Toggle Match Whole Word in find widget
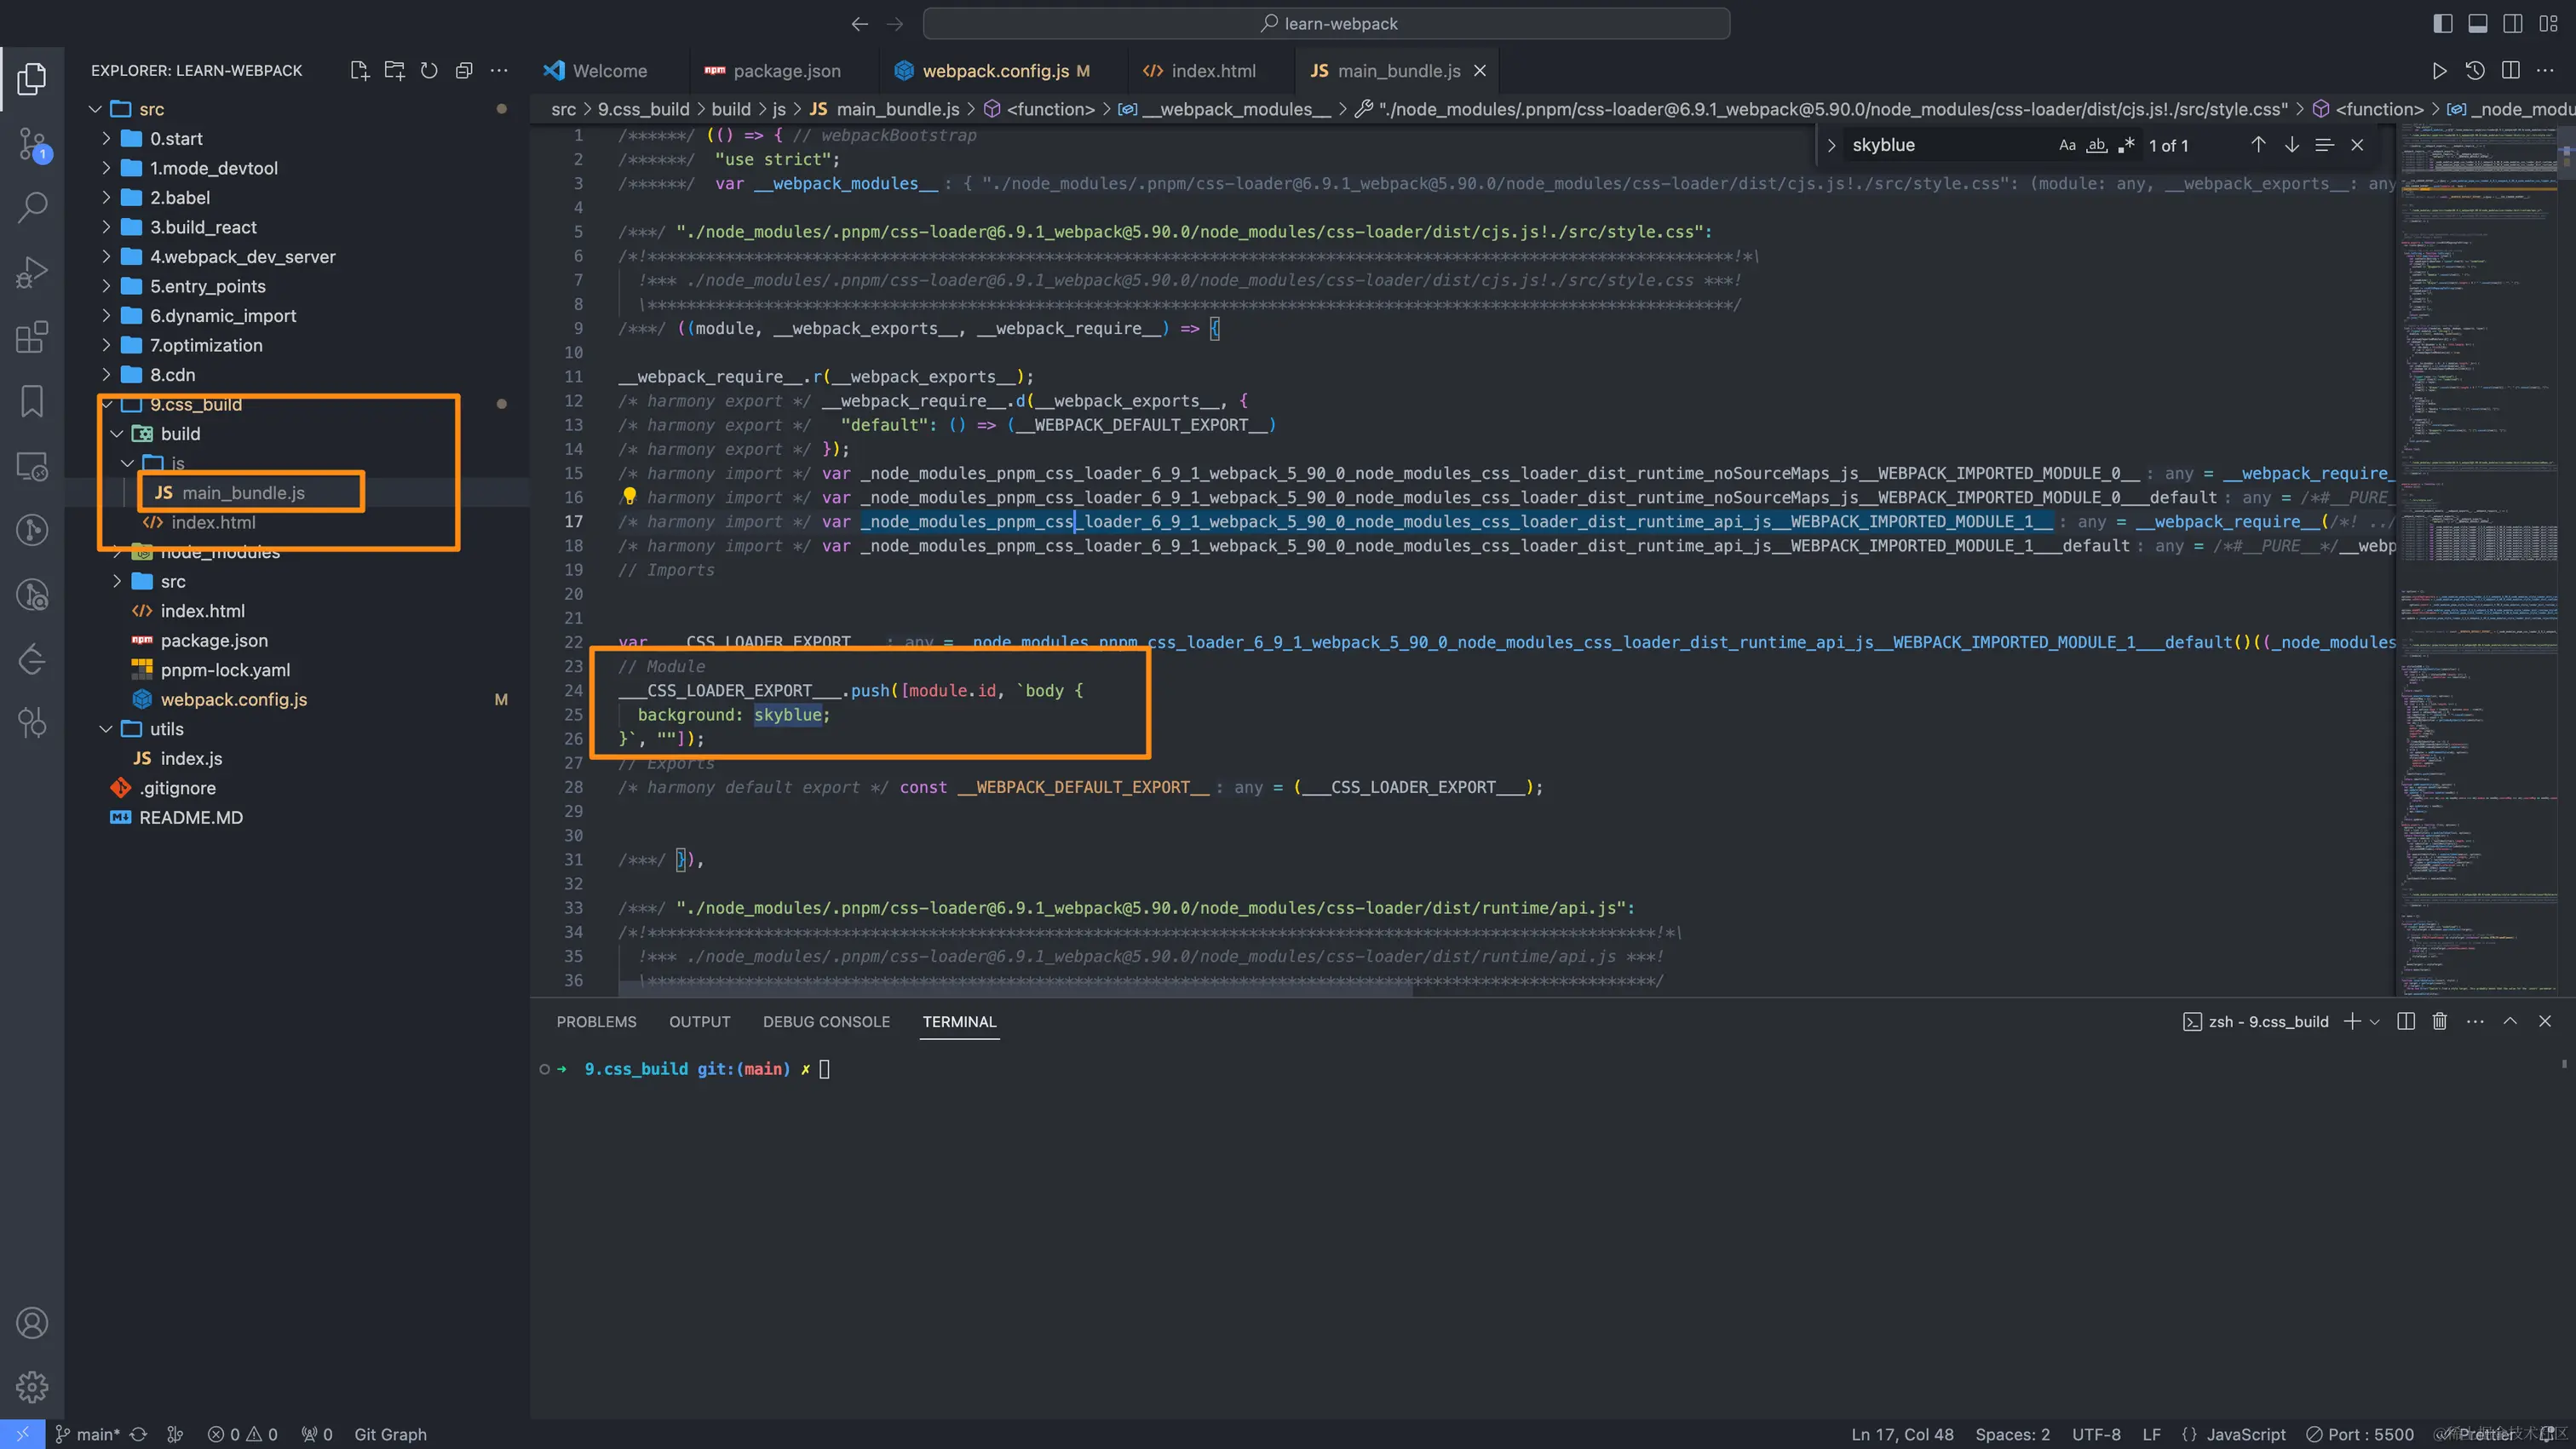 [2097, 145]
